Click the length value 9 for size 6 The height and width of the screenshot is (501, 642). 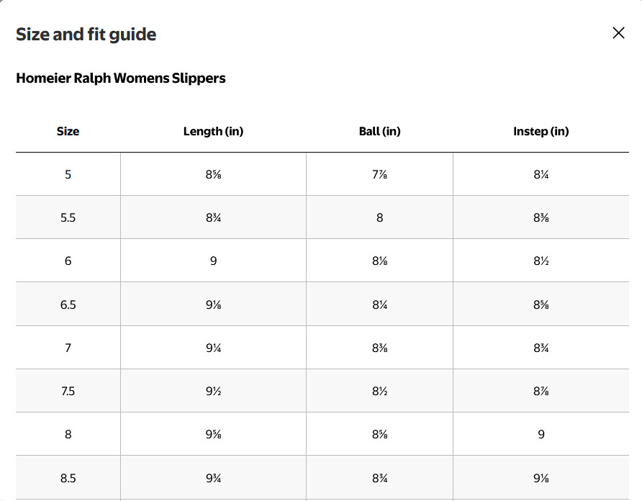213,261
